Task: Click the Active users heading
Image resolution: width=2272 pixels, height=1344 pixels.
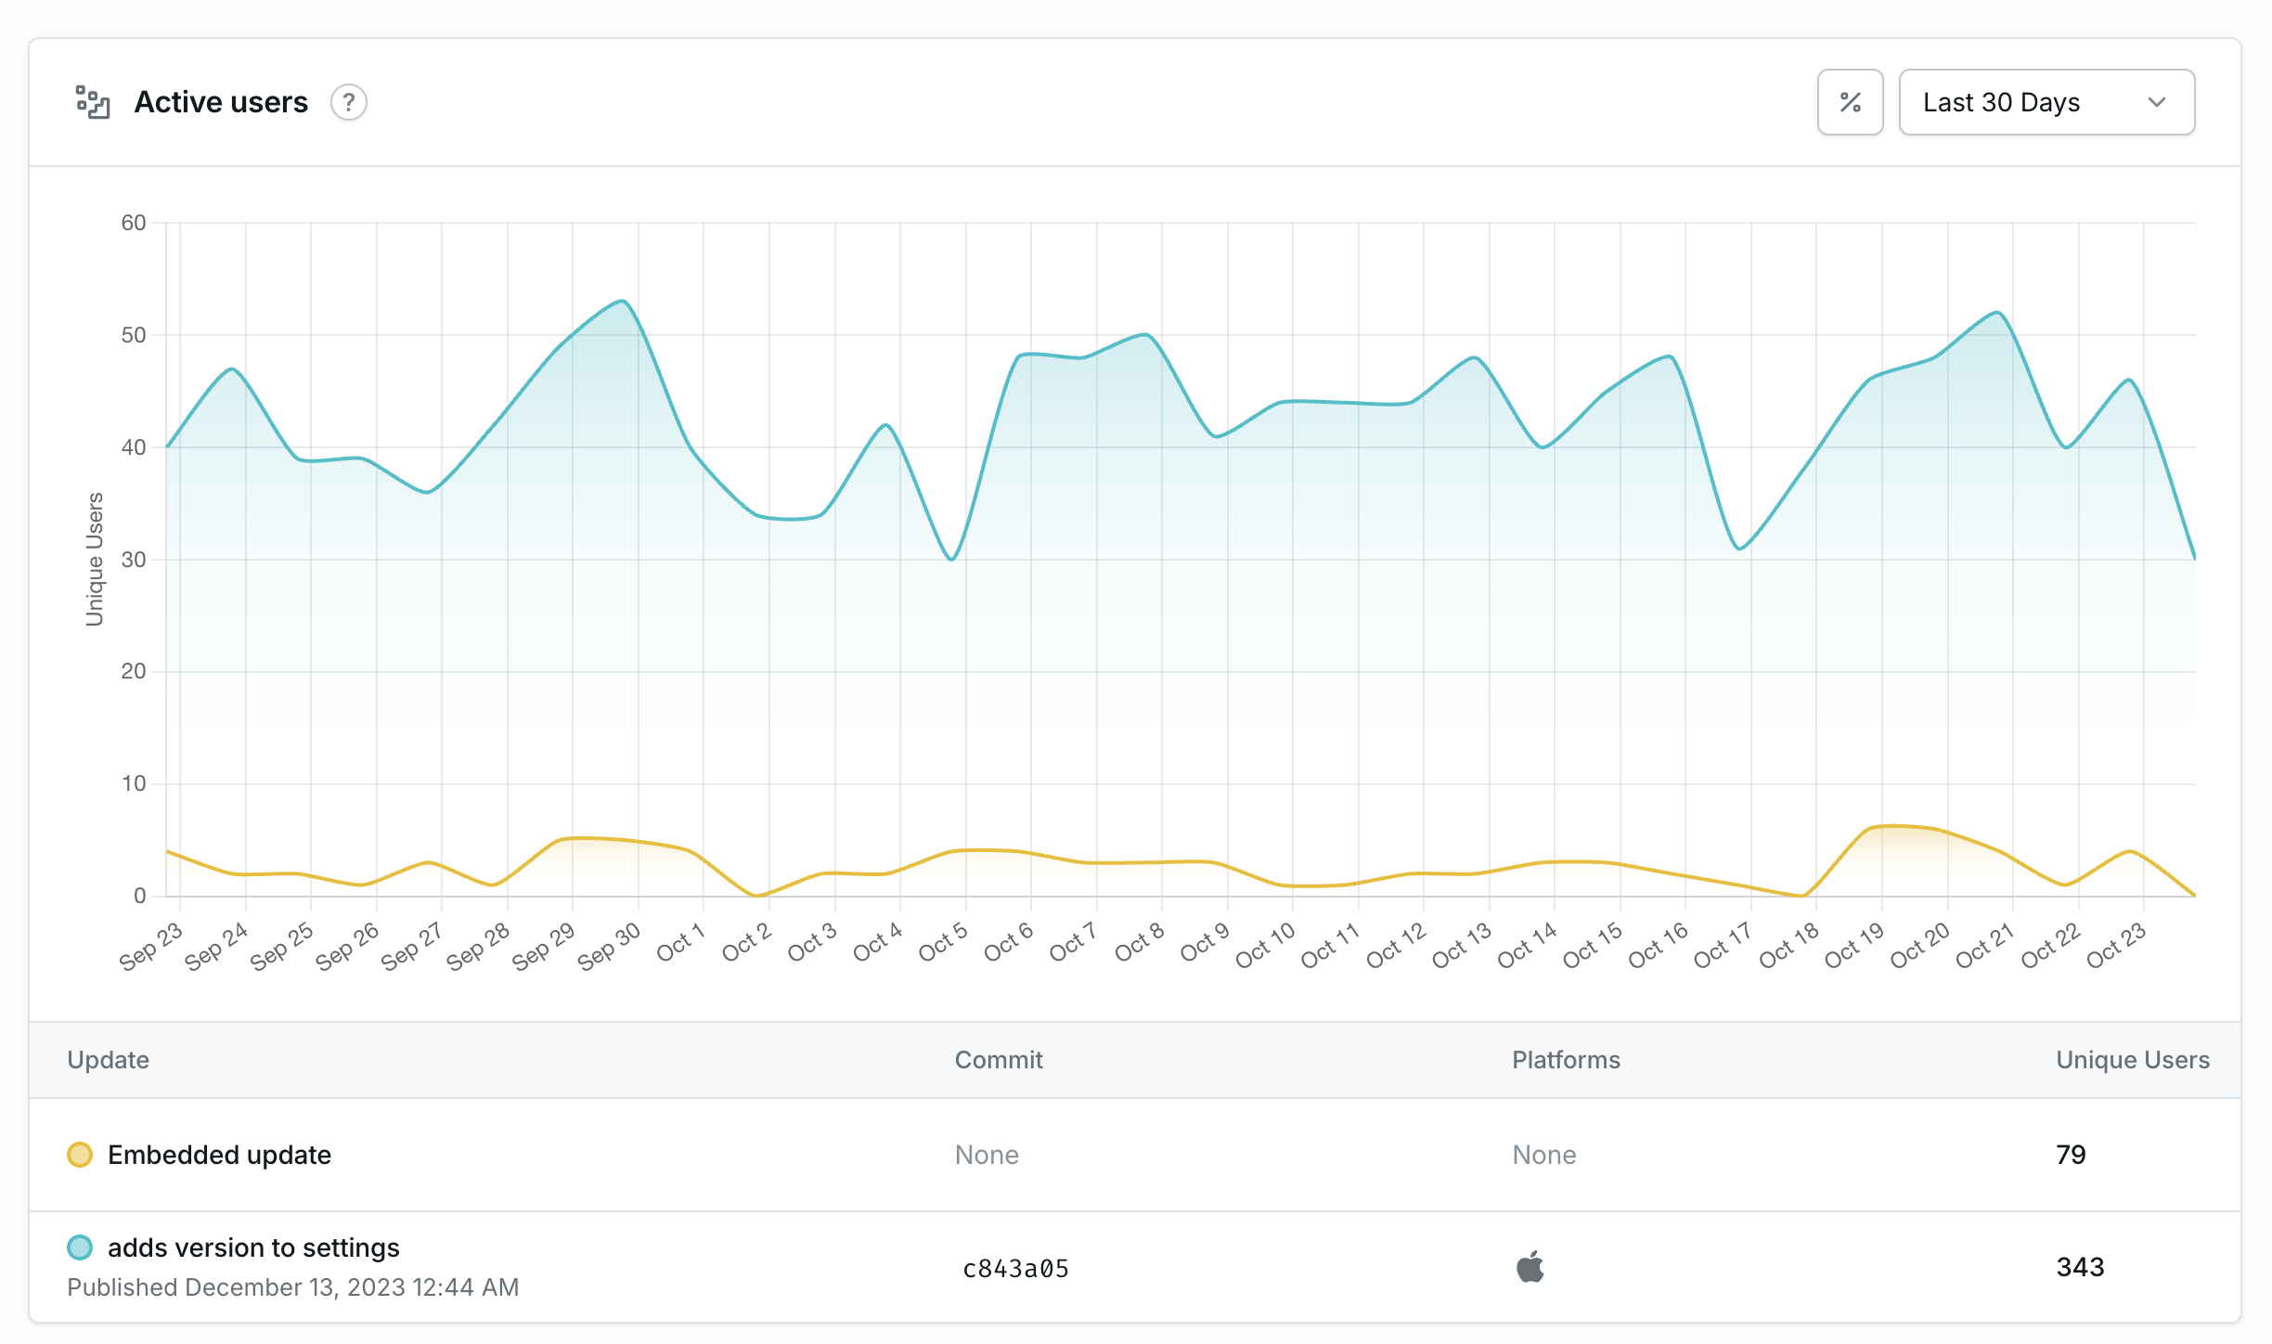Action: 221,102
